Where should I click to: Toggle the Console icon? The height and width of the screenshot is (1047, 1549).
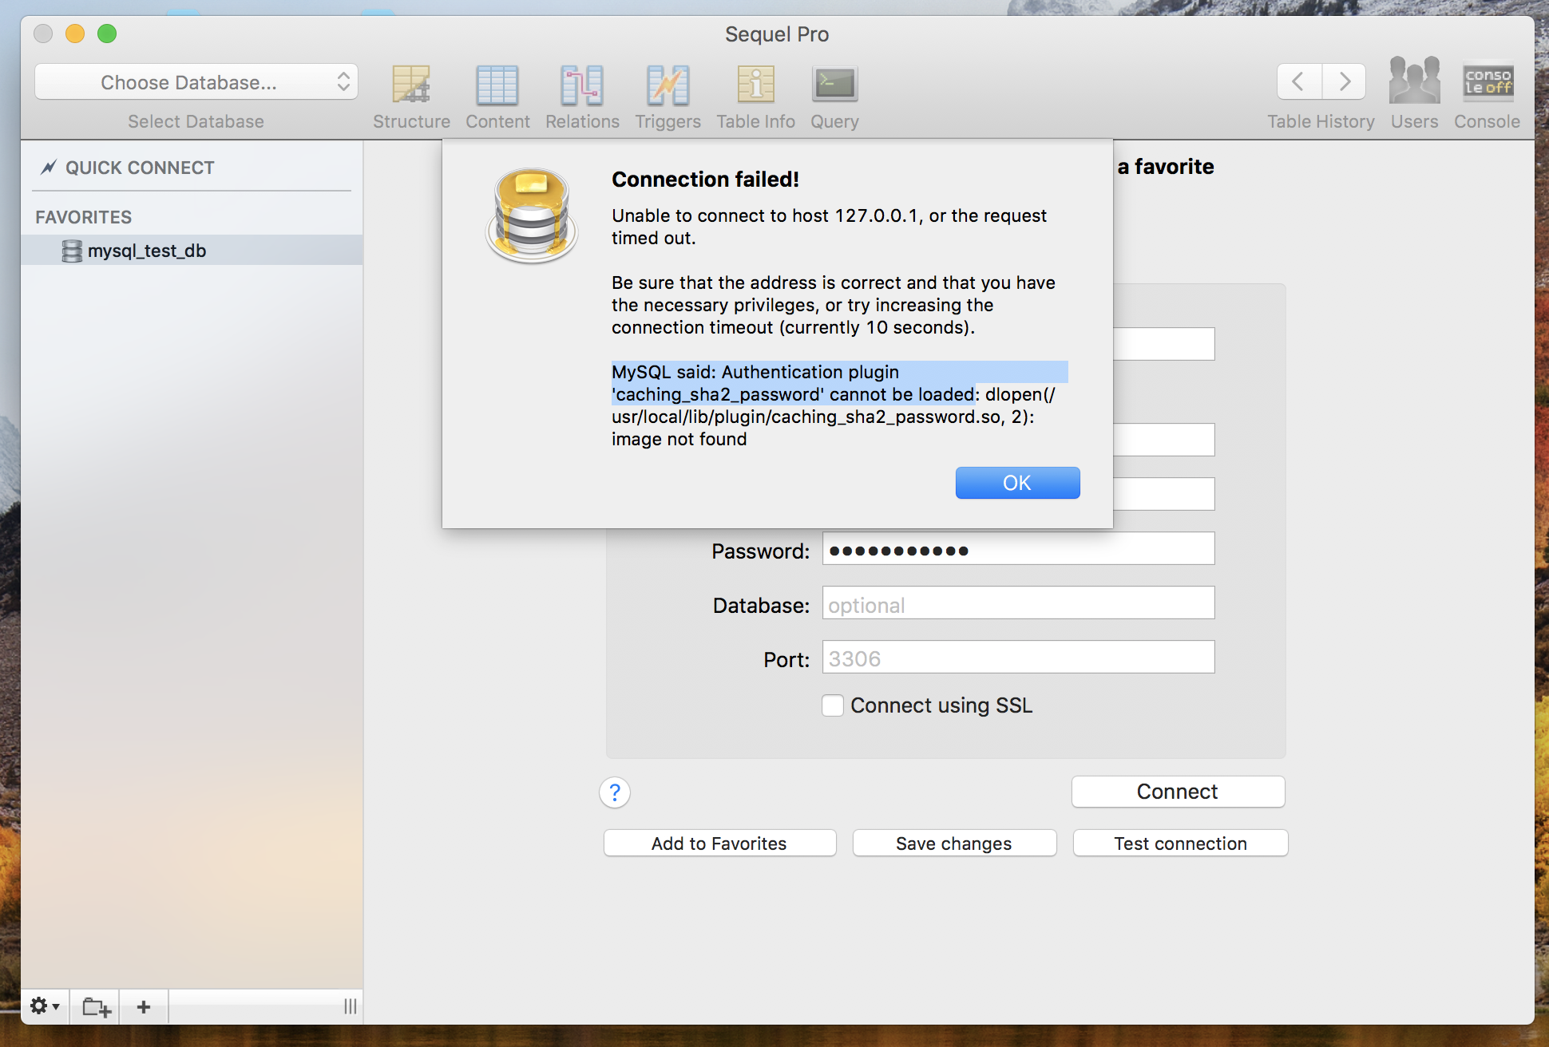pyautogui.click(x=1487, y=81)
